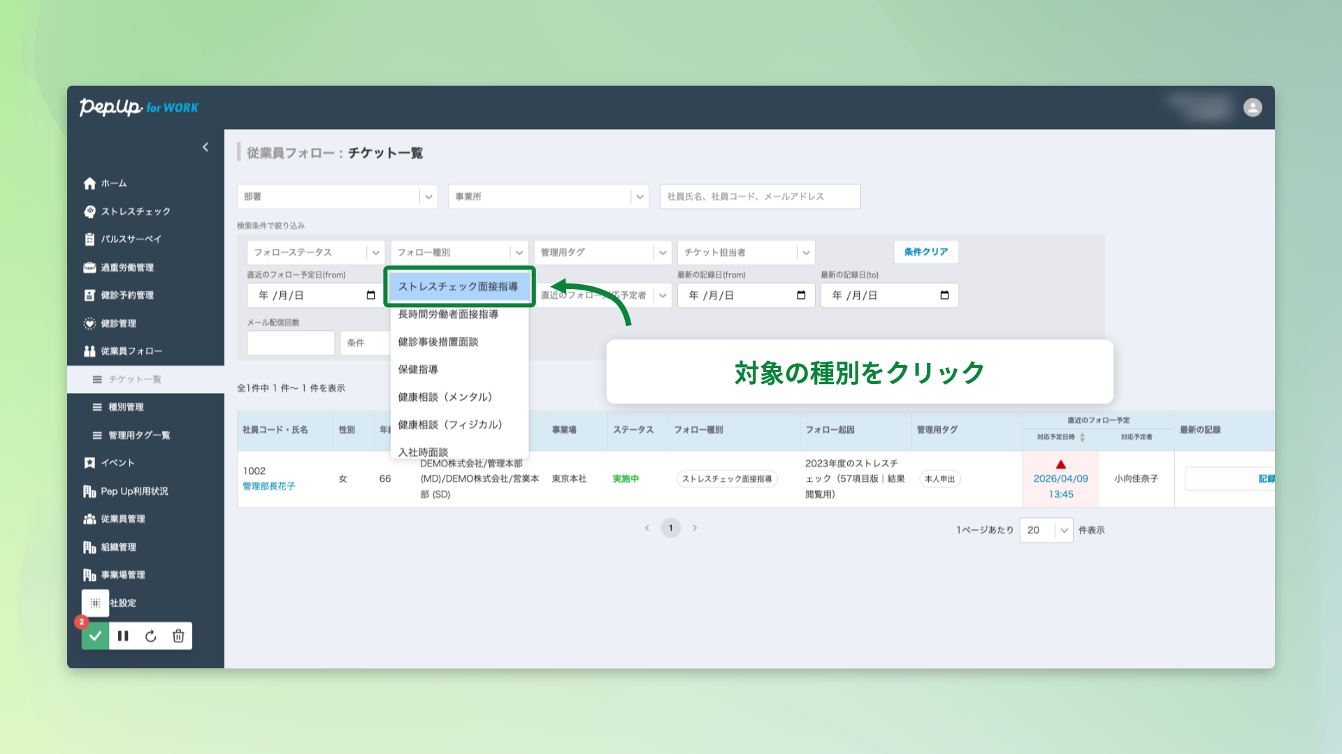The width and height of the screenshot is (1342, 754).
Task: Change the per-page count dropdown showing 20
Action: pos(1046,530)
